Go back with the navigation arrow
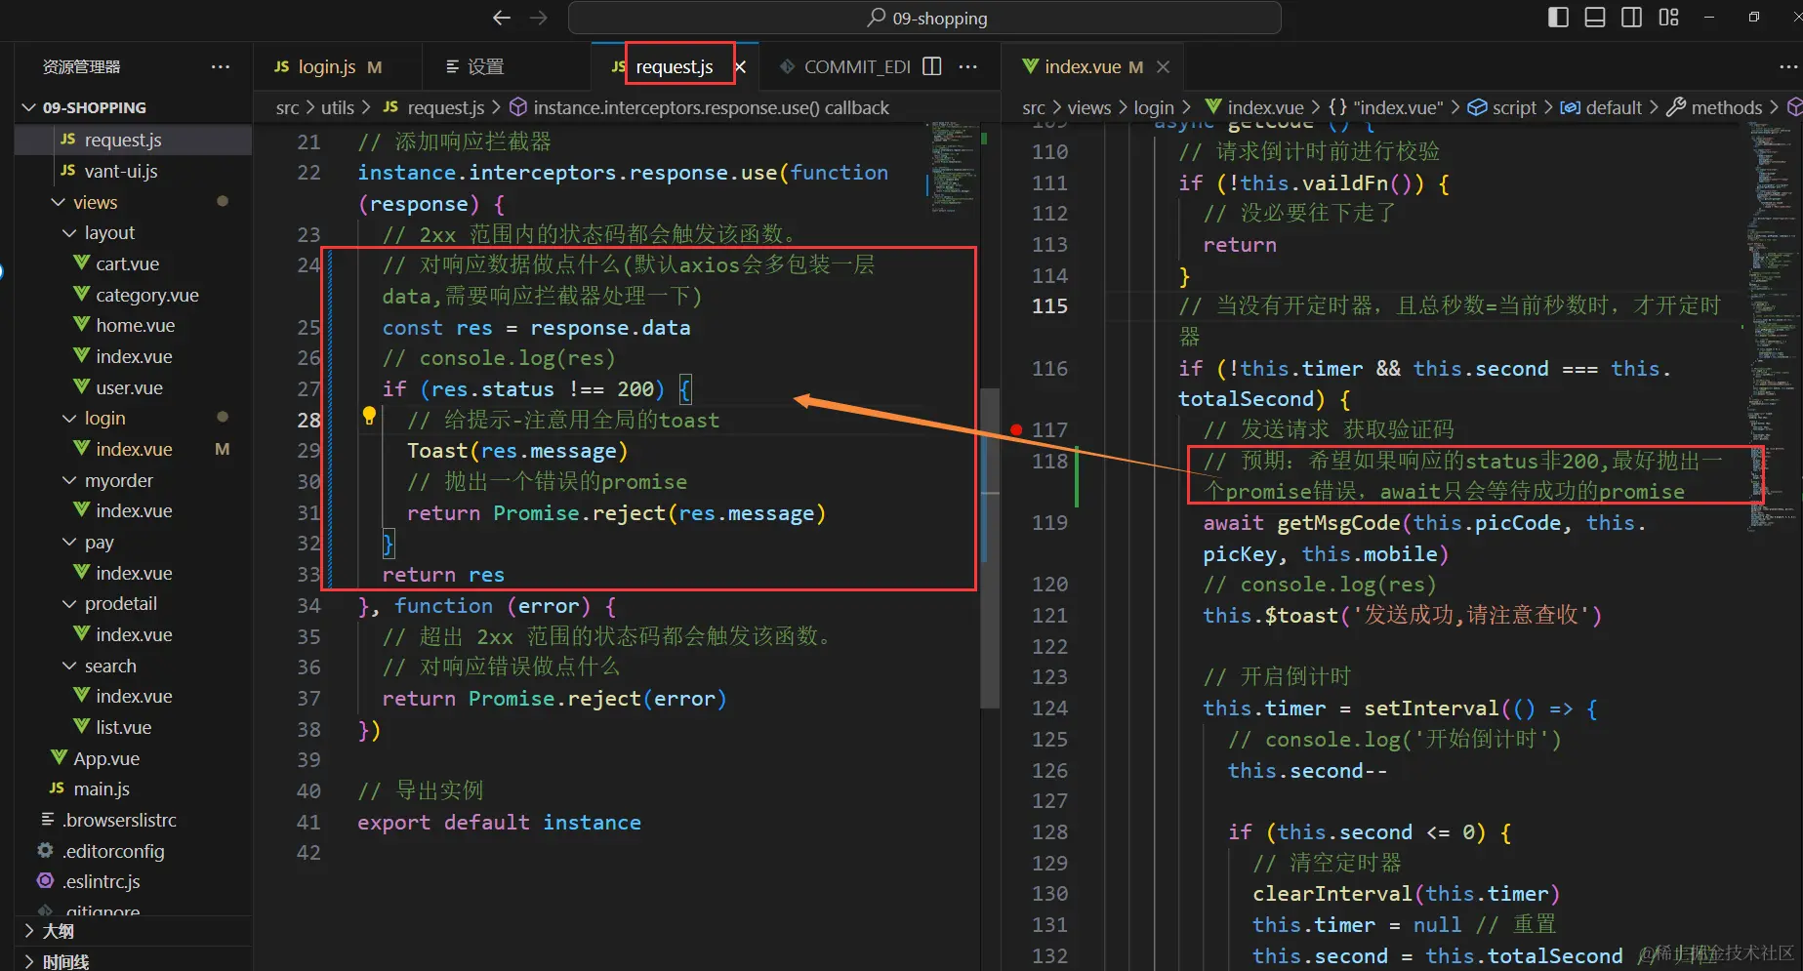 (502, 18)
